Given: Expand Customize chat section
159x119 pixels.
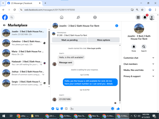Looking at the screenshot, I should coord(139,58).
